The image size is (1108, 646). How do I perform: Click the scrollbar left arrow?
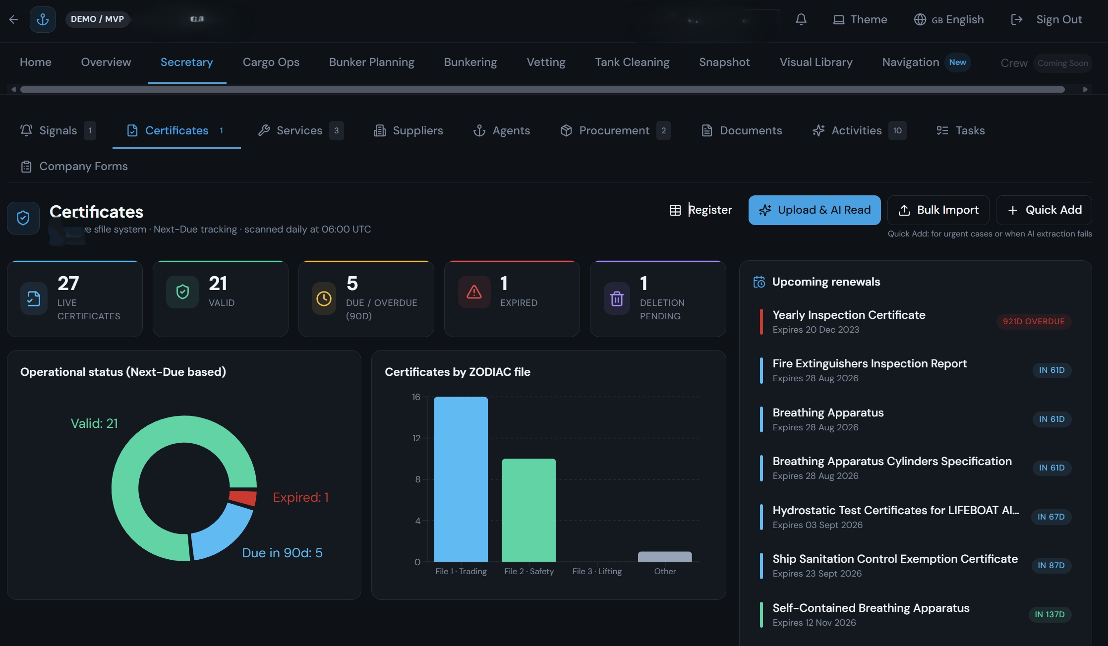click(13, 89)
